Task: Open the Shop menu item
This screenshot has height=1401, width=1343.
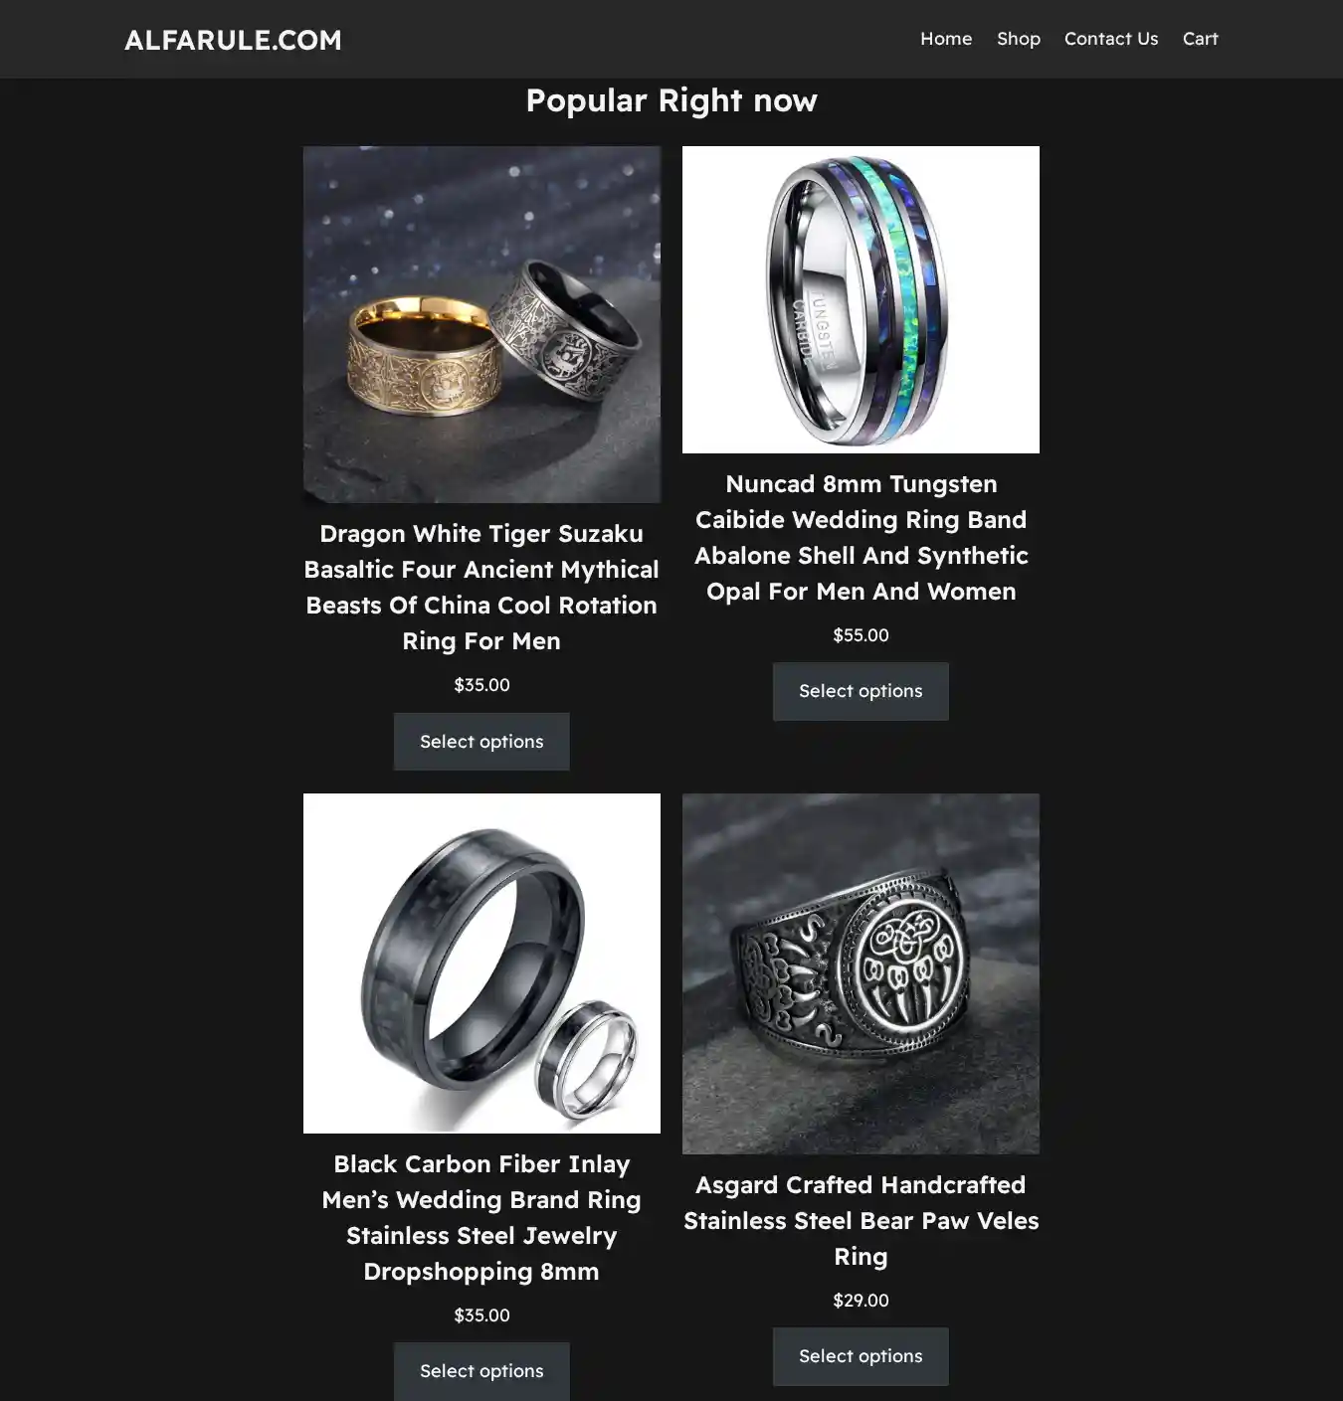Action: (1019, 39)
